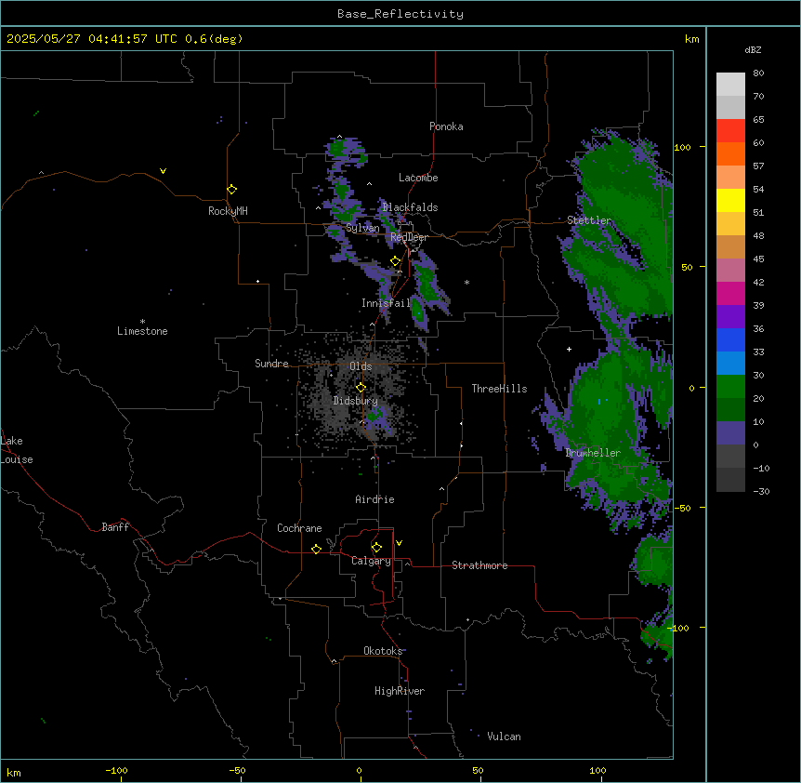This screenshot has width=801, height=783.
Task: Click the Limestone label
Action: [x=142, y=331]
